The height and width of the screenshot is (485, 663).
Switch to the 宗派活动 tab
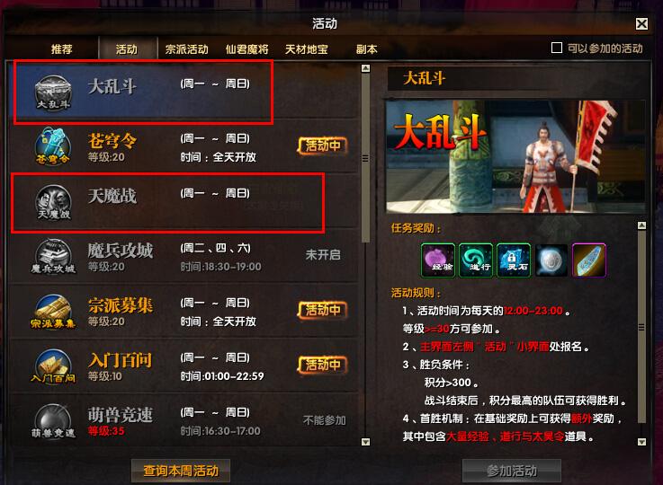click(186, 49)
